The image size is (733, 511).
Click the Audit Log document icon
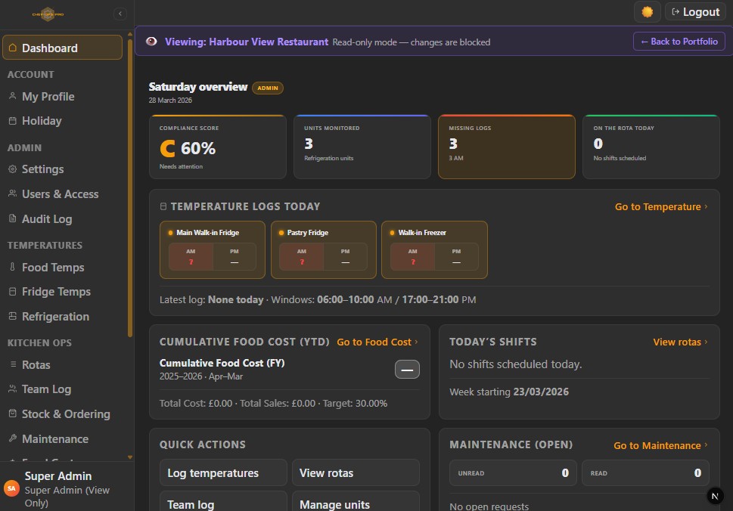(x=13, y=218)
